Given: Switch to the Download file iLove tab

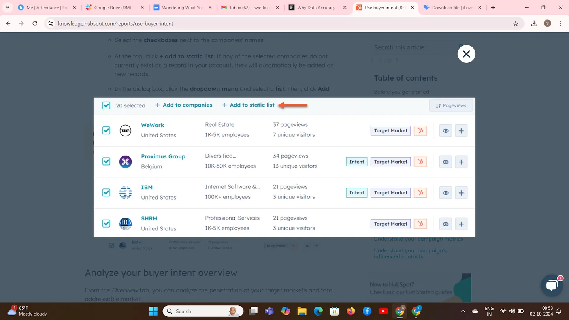Looking at the screenshot, I should point(452,8).
